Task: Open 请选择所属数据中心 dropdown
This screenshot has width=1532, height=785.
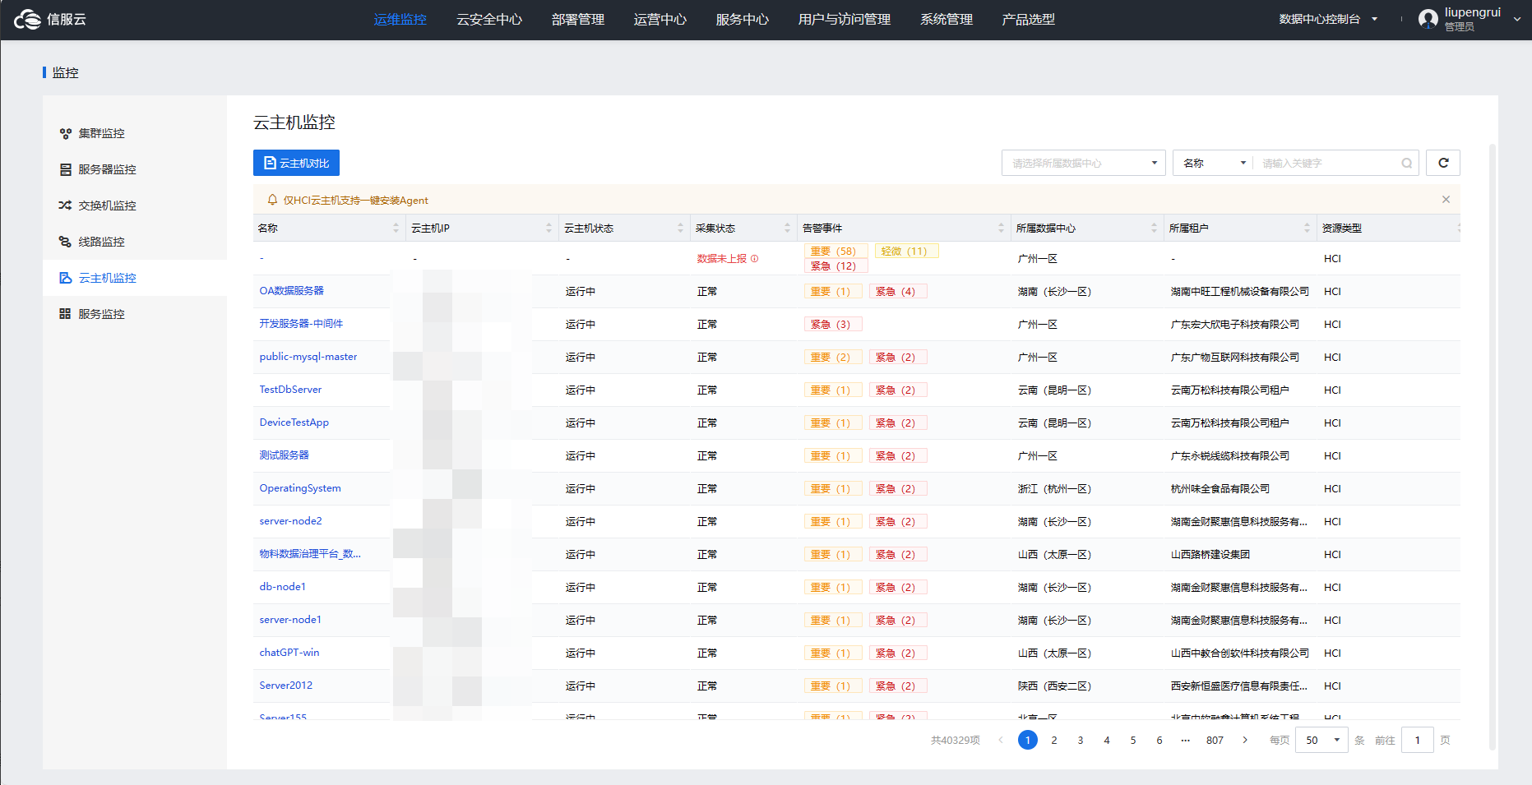Action: [x=1083, y=163]
